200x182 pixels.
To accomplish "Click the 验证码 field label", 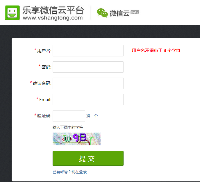I will 44,116.
